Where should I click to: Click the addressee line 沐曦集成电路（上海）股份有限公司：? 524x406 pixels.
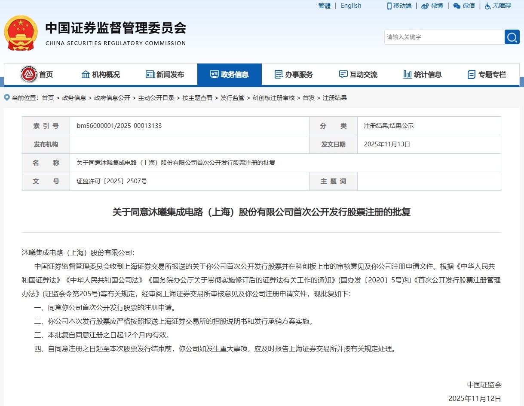[x=78, y=252]
